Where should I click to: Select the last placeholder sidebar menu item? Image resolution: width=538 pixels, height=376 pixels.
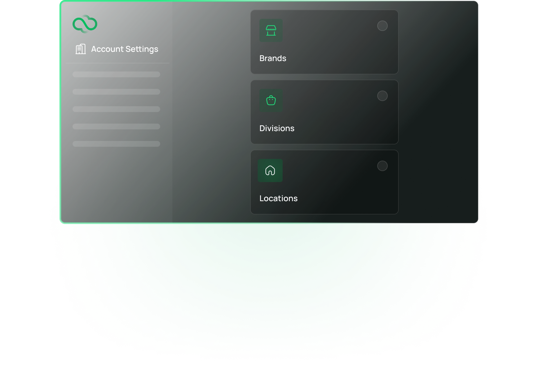pos(116,144)
